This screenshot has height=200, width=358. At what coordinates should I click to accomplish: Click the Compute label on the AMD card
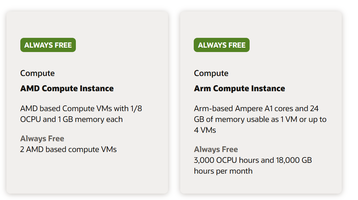click(x=38, y=73)
